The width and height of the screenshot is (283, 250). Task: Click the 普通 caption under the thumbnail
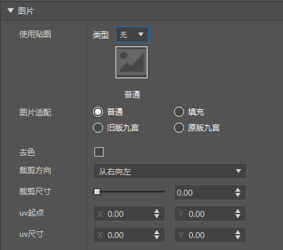(x=132, y=95)
